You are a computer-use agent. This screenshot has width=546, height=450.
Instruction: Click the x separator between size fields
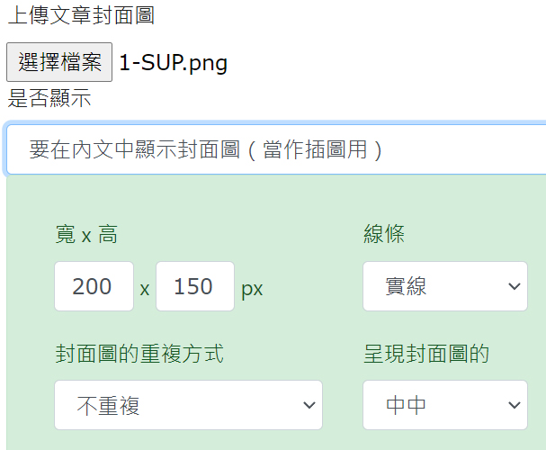pos(145,289)
